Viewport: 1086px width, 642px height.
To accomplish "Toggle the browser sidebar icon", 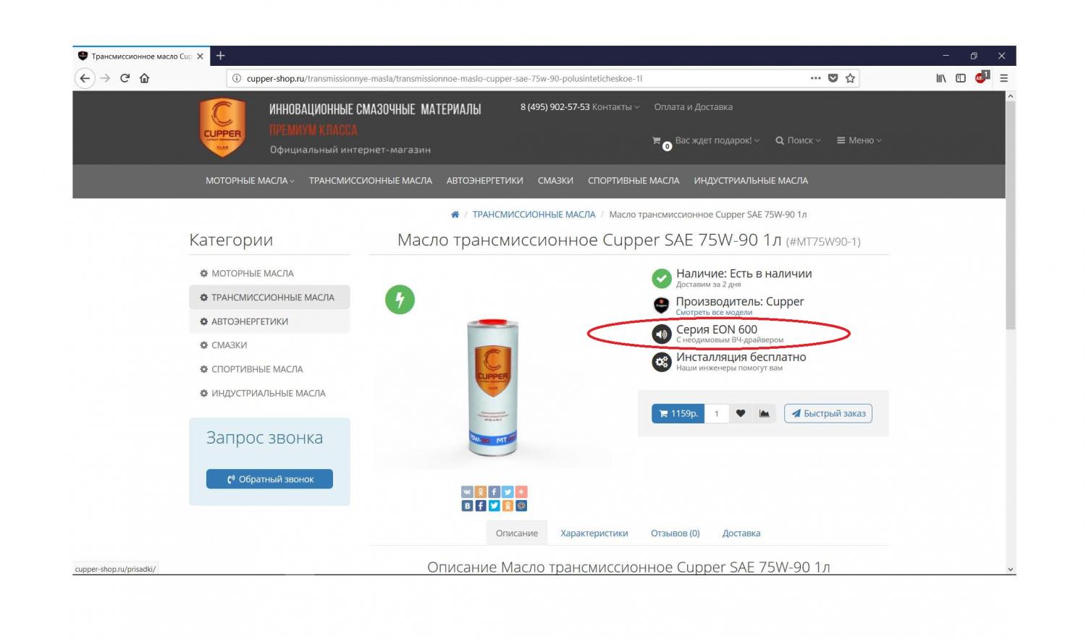I will tap(960, 78).
